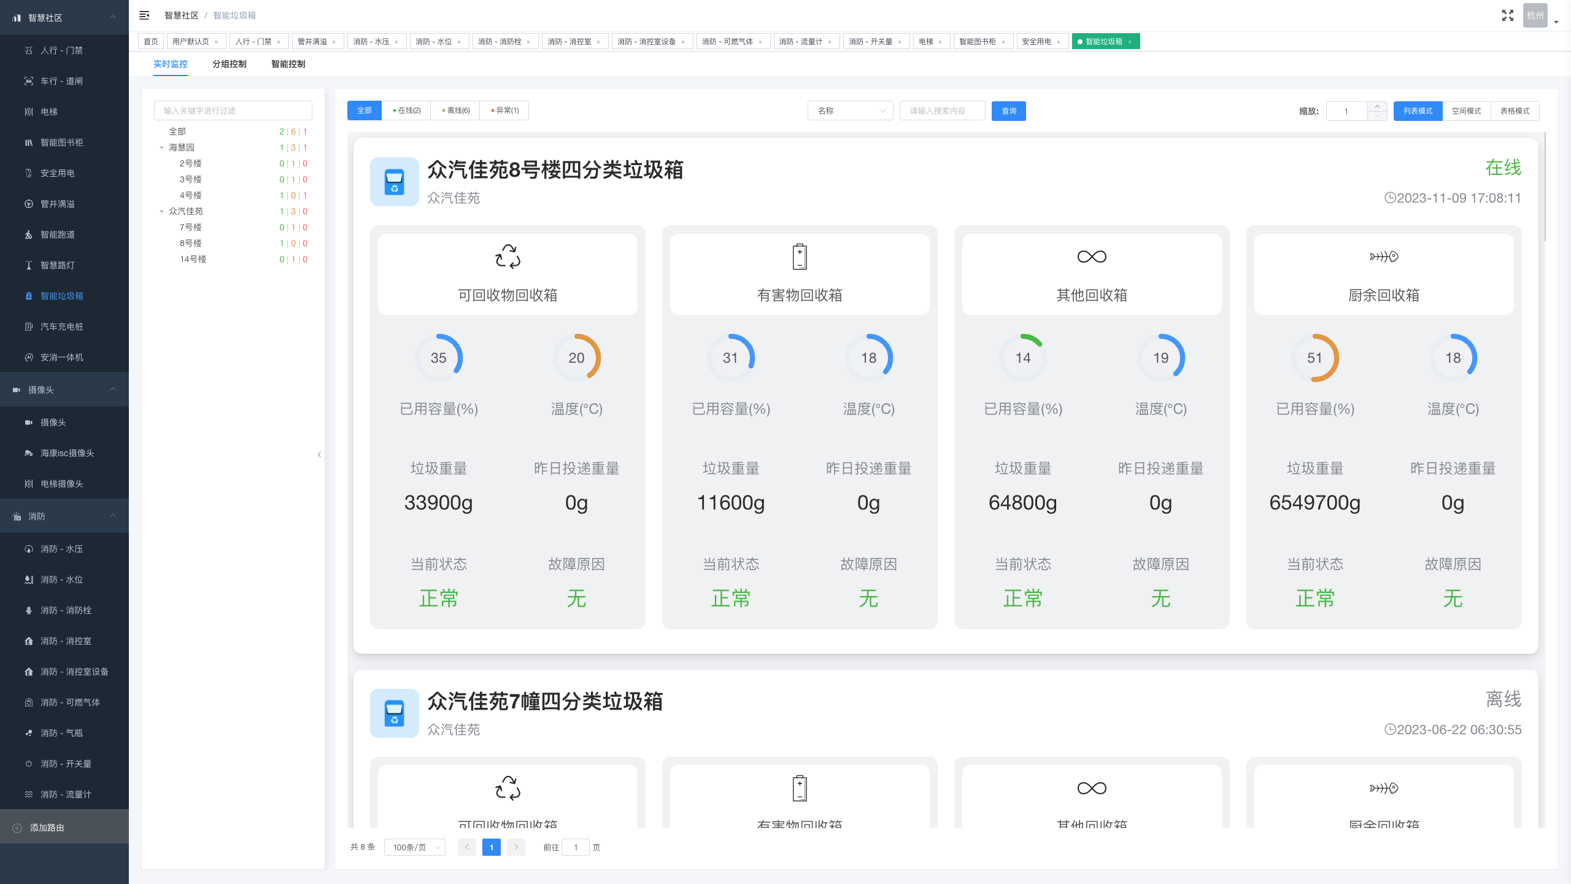Focus the tree keyword filter input
Viewport: 1571px width, 884px height.
[x=233, y=110]
